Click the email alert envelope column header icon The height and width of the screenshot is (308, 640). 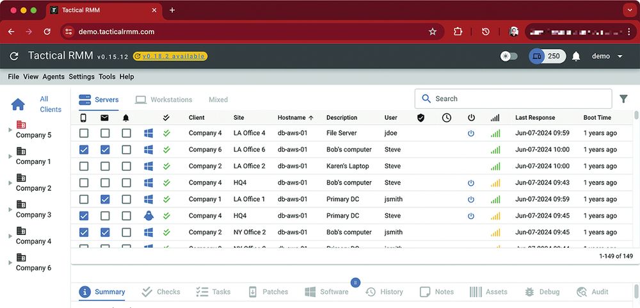pos(105,118)
